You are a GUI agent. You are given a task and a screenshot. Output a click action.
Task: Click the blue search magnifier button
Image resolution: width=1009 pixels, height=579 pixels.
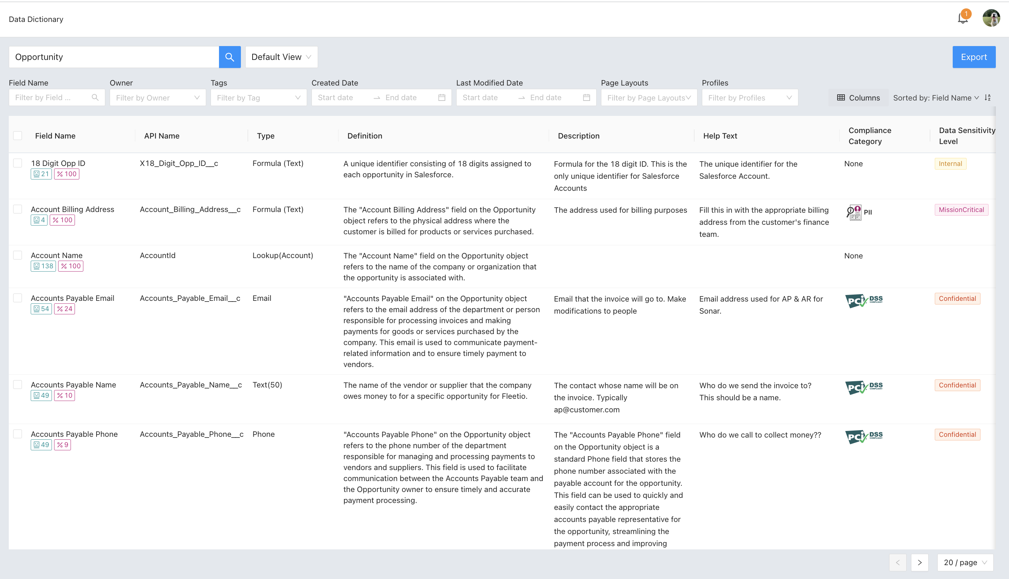pyautogui.click(x=230, y=57)
